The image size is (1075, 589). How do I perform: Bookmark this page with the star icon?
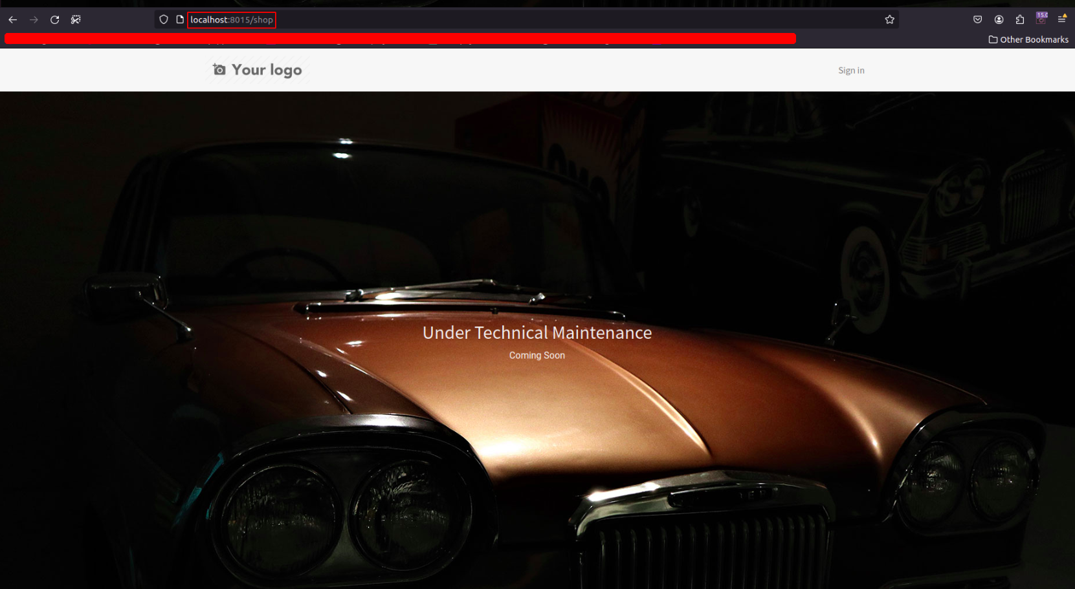click(890, 20)
